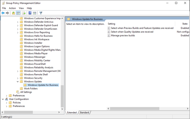Viewport: 190px width, 119px height.
Task: Toggle the Show/Hide Console Tree icon
Action: coord(18,13)
